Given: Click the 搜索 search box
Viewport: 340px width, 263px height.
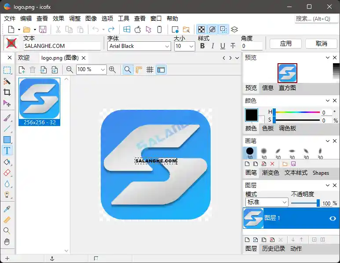Looking at the screenshot, I should coord(316,19).
